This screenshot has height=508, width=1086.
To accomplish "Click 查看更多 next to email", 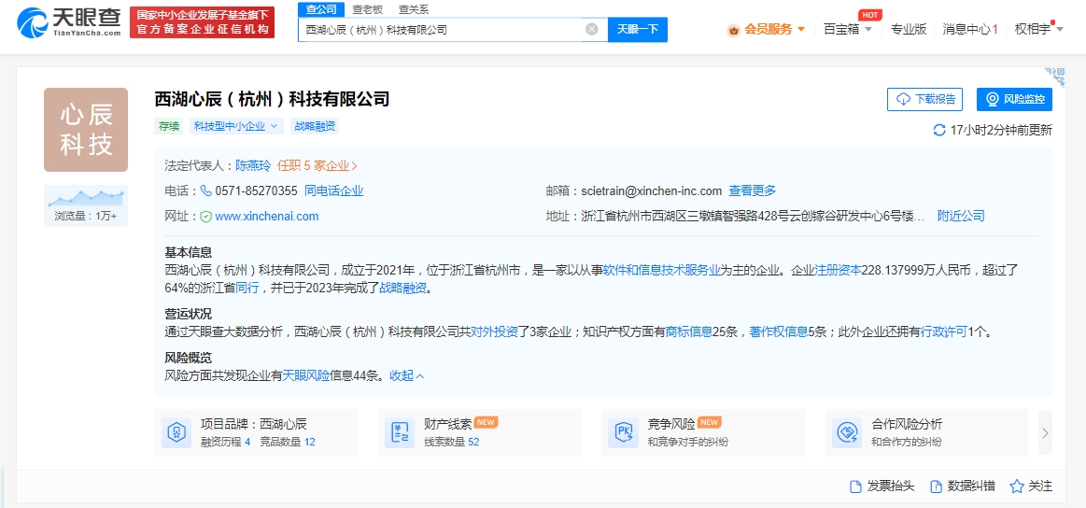I will pos(752,190).
